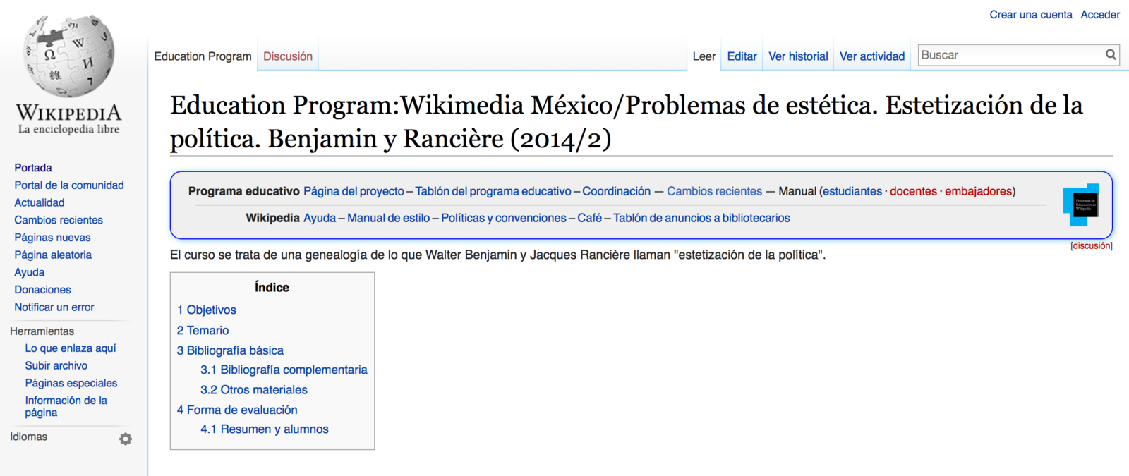Open Coordinación link
The height and width of the screenshot is (476, 1129).
(617, 191)
